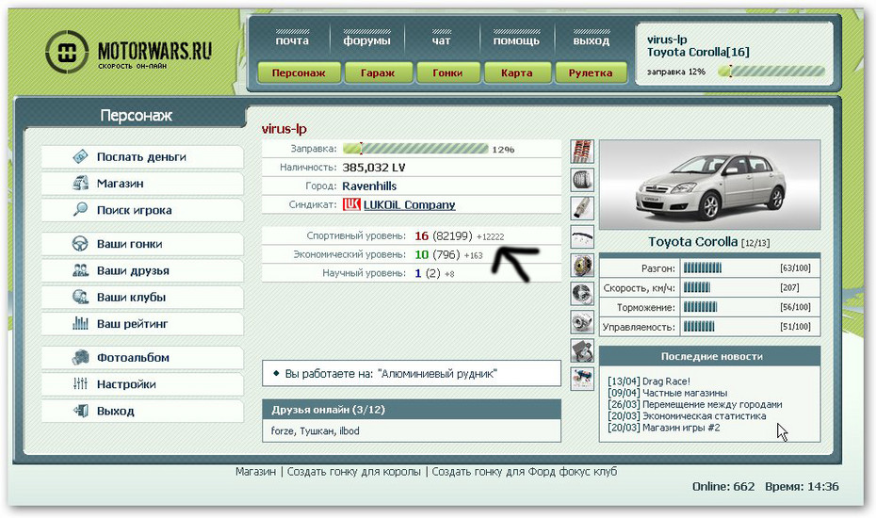
Task: Open Ваш рейтинг from the sidebar
Action: click(x=142, y=324)
